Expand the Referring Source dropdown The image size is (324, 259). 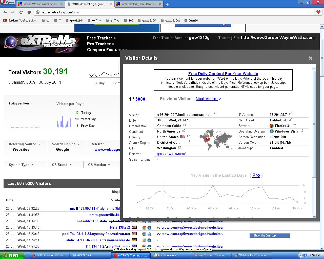25,144
